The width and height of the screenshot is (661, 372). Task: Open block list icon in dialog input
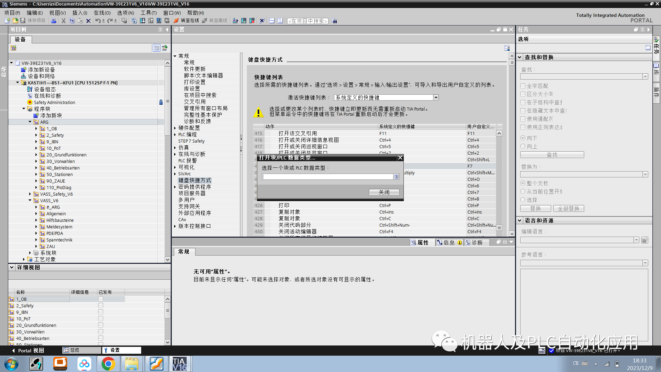point(396,177)
